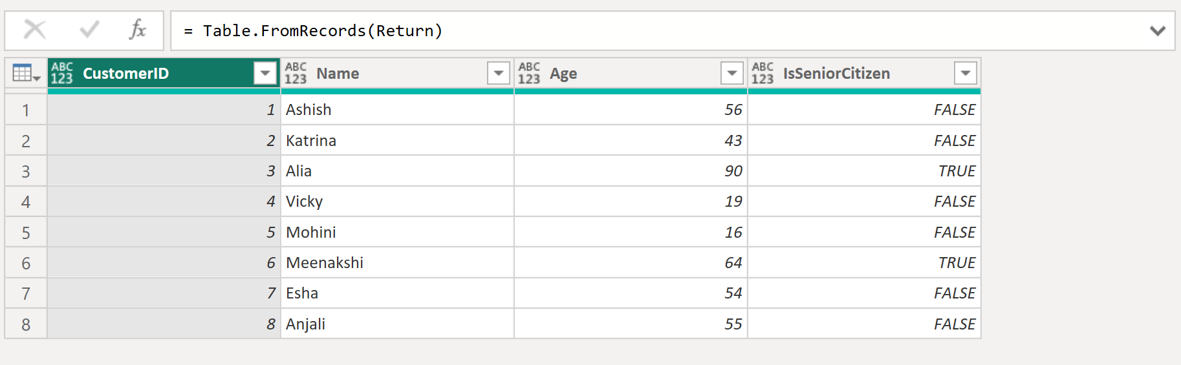Click the cancel X icon in formula bar
This screenshot has width=1181, height=365.
35,30
